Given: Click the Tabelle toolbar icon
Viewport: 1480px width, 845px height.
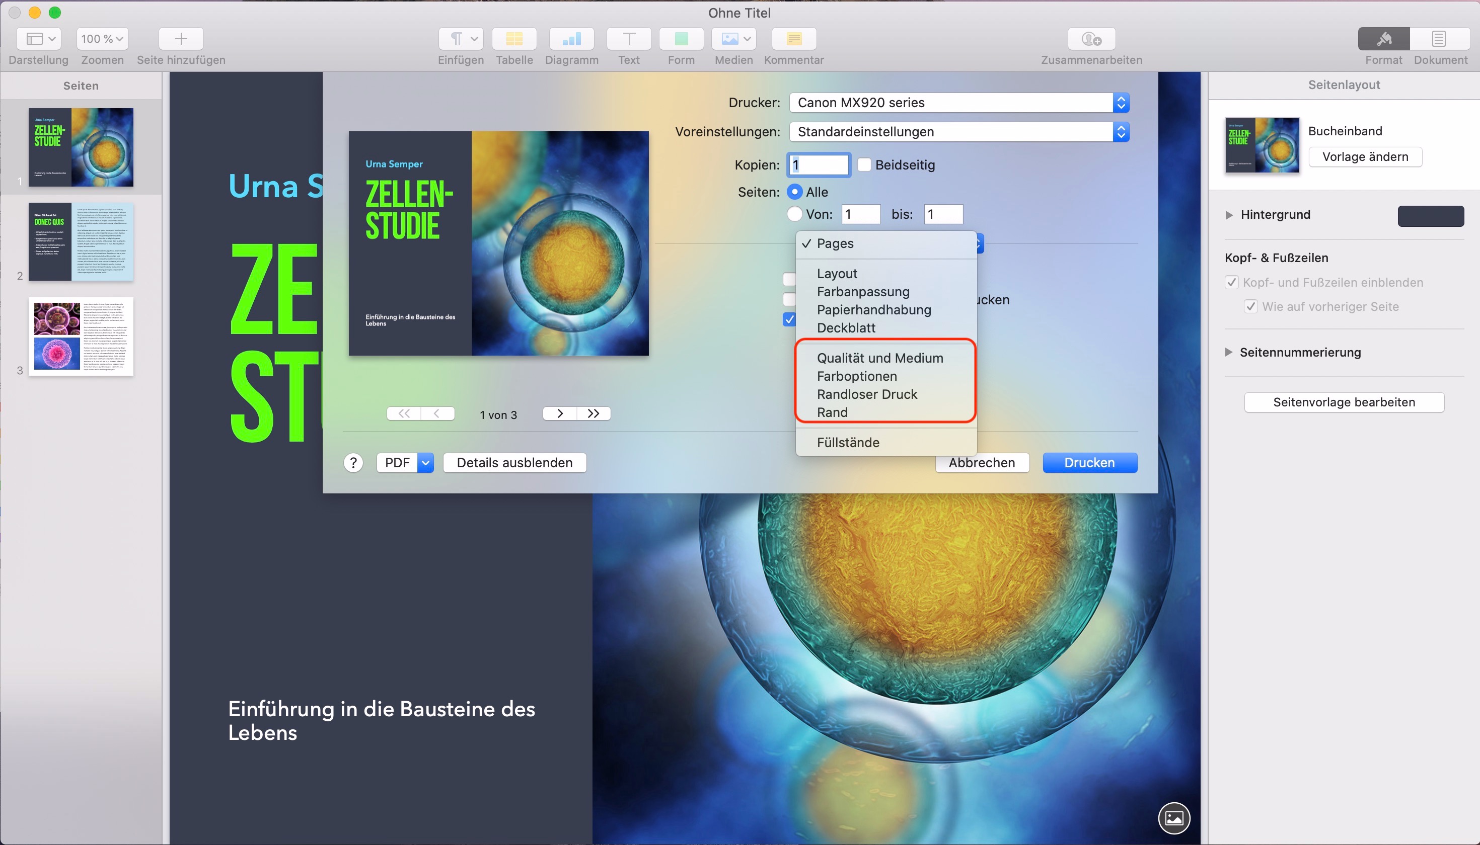Looking at the screenshot, I should [x=513, y=39].
